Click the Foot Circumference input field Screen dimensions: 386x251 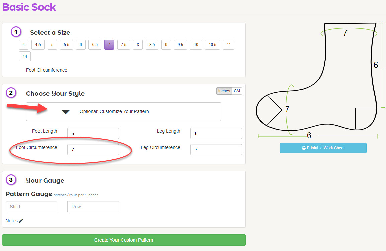[x=93, y=150]
